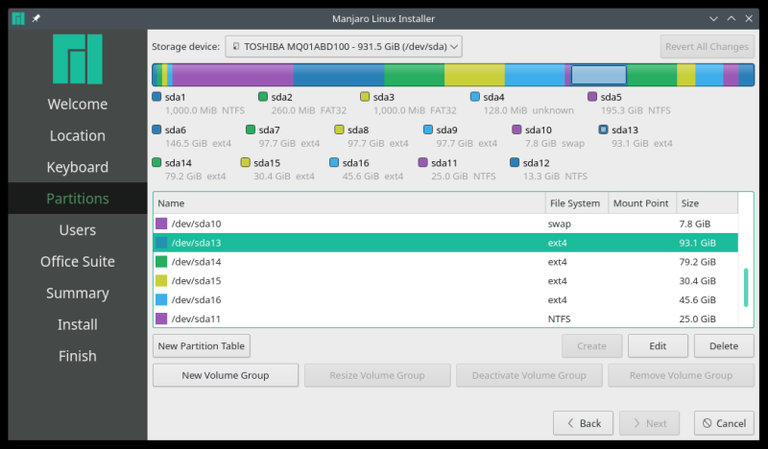Select the sda5 purple segment in partition bar

click(x=232, y=75)
